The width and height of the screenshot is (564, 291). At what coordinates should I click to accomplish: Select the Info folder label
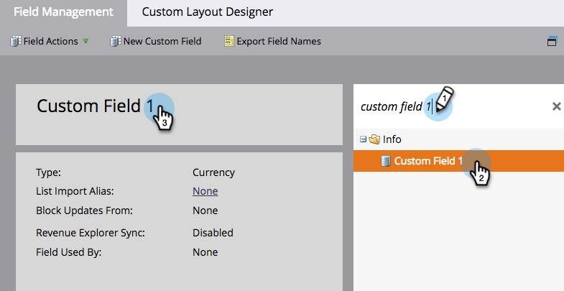tap(392, 139)
